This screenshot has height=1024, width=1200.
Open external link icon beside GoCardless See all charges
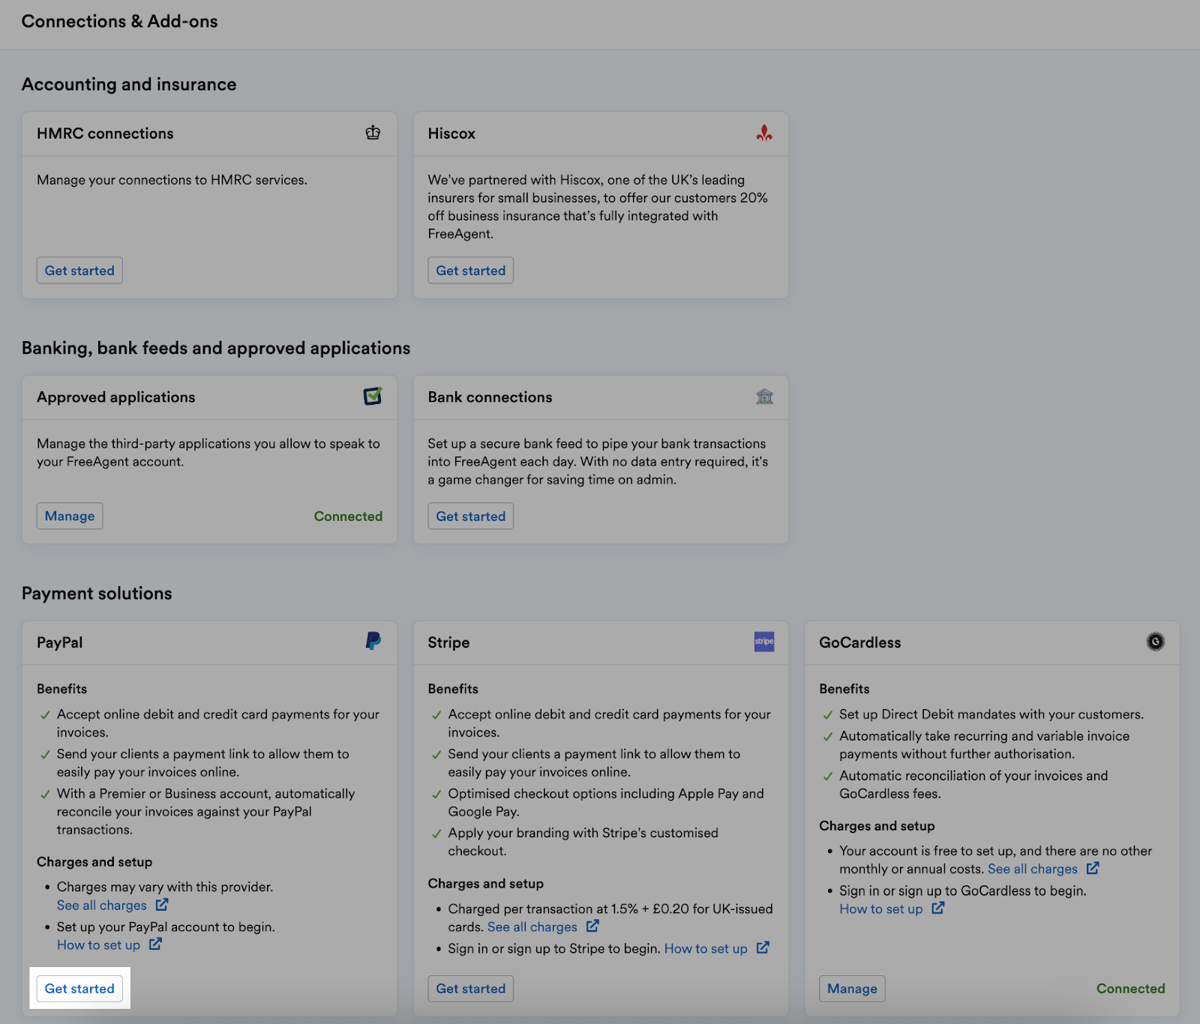point(1093,869)
